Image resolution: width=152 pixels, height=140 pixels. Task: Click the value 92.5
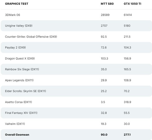(104, 37)
